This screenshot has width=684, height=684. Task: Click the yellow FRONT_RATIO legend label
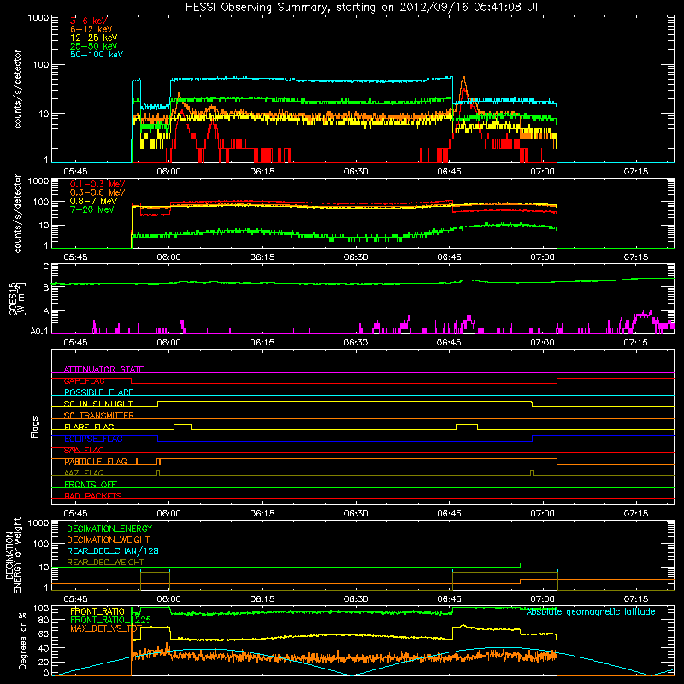coord(97,611)
